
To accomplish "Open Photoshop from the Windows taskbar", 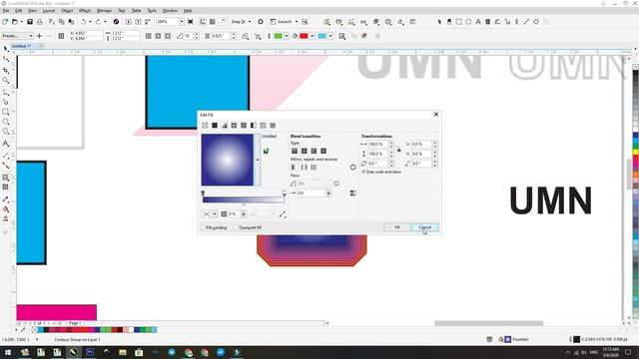I will point(90,352).
